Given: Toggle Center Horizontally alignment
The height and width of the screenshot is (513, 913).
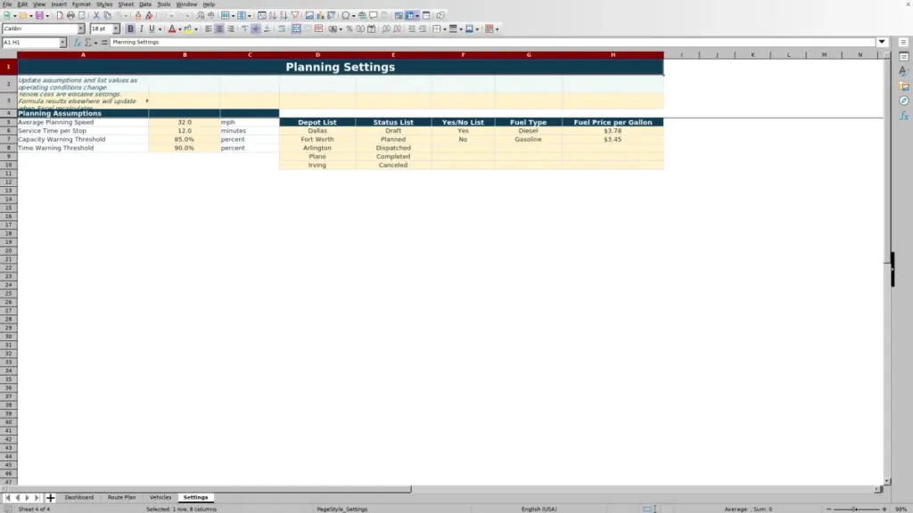Looking at the screenshot, I should pos(219,28).
